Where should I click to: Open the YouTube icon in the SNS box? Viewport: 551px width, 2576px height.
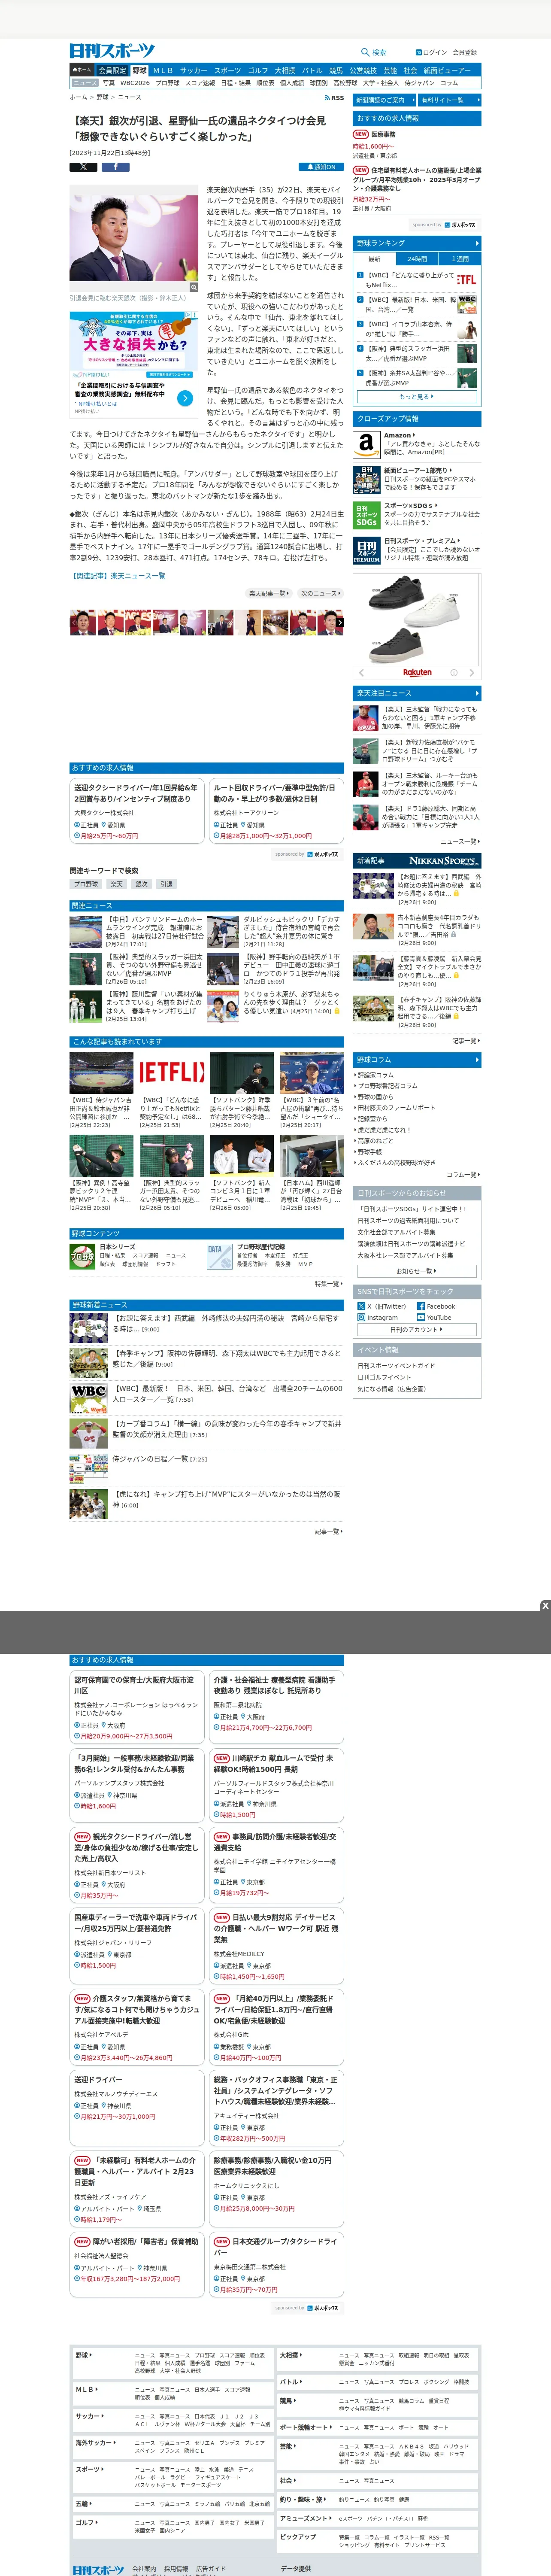pos(422,1317)
